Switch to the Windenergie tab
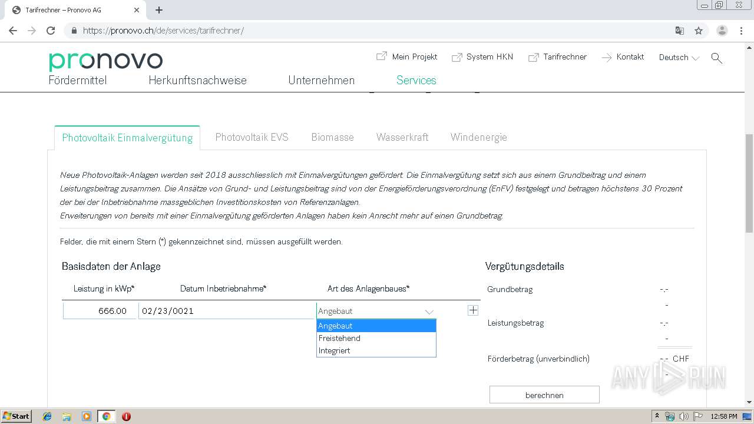 478,137
